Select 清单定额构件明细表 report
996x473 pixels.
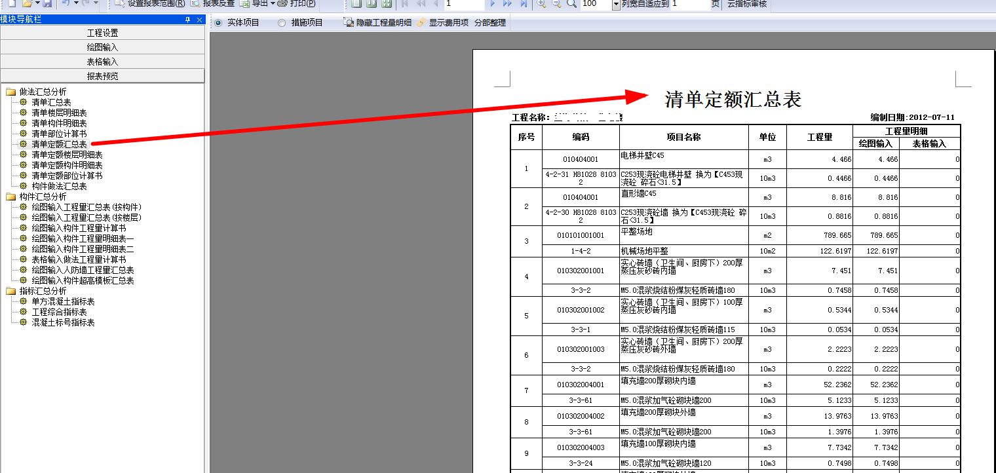click(x=67, y=165)
